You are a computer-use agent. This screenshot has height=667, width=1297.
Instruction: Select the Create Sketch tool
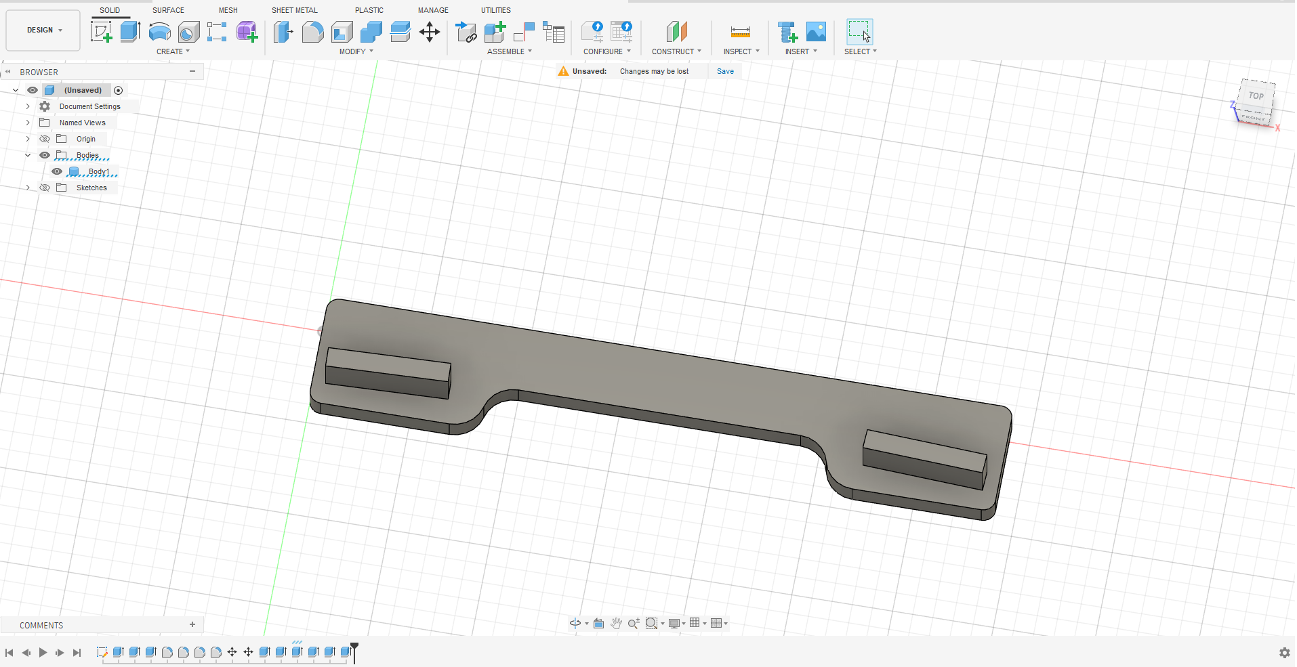click(102, 32)
